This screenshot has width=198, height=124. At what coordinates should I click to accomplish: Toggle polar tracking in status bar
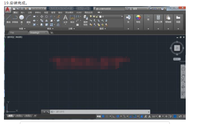(x=118, y=116)
